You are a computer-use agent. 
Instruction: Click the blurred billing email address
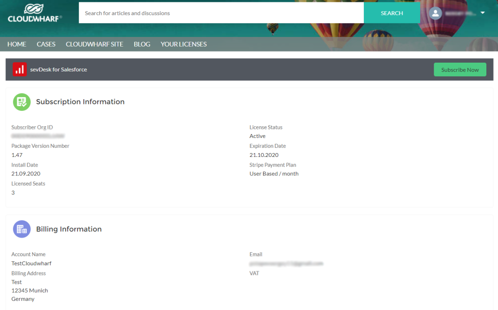click(x=286, y=263)
